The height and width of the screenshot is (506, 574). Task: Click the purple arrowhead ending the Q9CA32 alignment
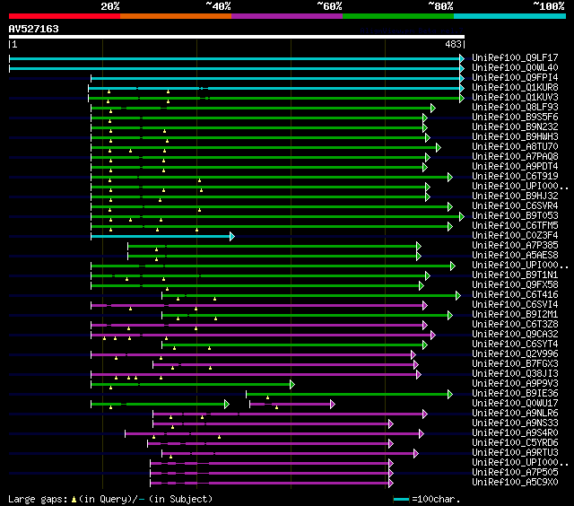coord(433,335)
